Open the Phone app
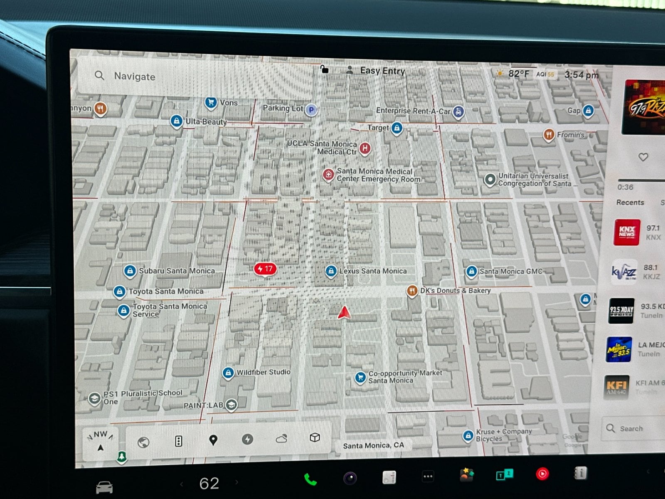The image size is (665, 499). pyautogui.click(x=310, y=479)
